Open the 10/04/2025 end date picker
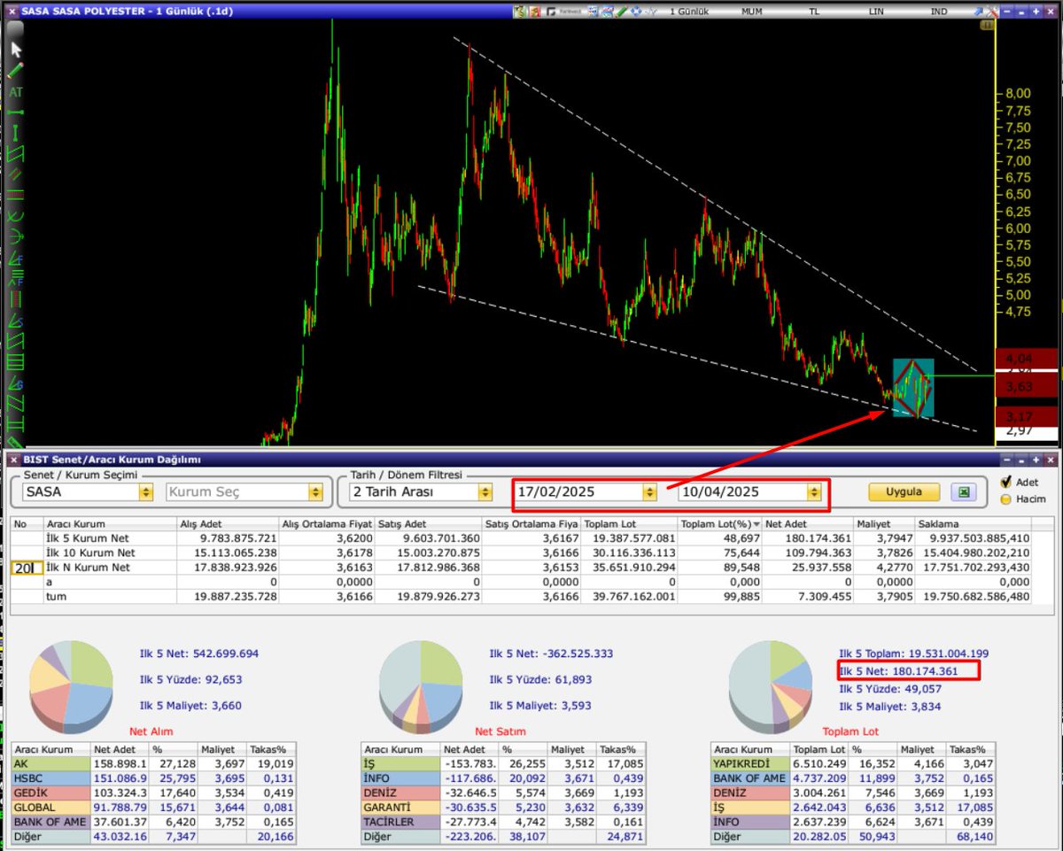Screen dimensions: 1063x851 [812, 491]
